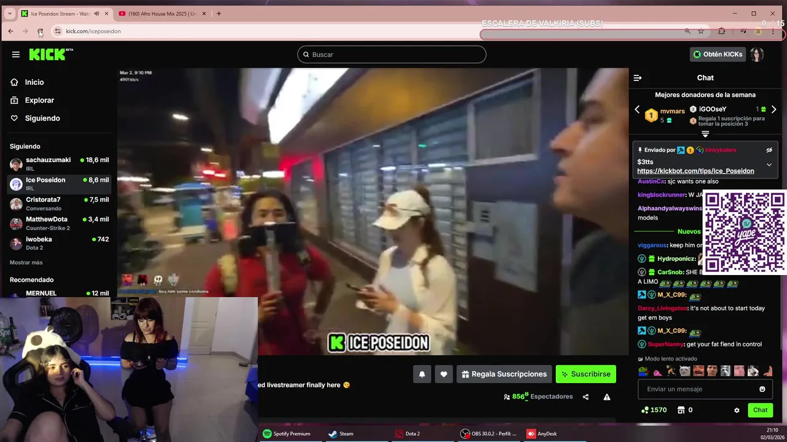Open Dota 2 in the taskbar
Viewport: 787px width, 442px height.
407,434
